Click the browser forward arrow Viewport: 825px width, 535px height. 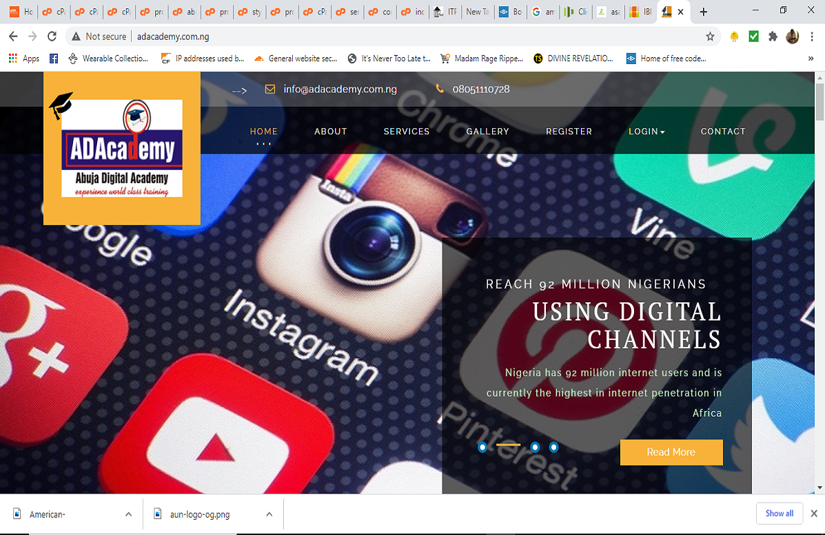pyautogui.click(x=32, y=36)
